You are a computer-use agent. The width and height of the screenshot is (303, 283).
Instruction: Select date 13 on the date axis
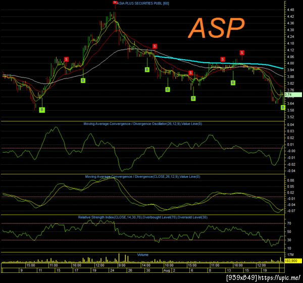pyautogui.click(x=229, y=270)
